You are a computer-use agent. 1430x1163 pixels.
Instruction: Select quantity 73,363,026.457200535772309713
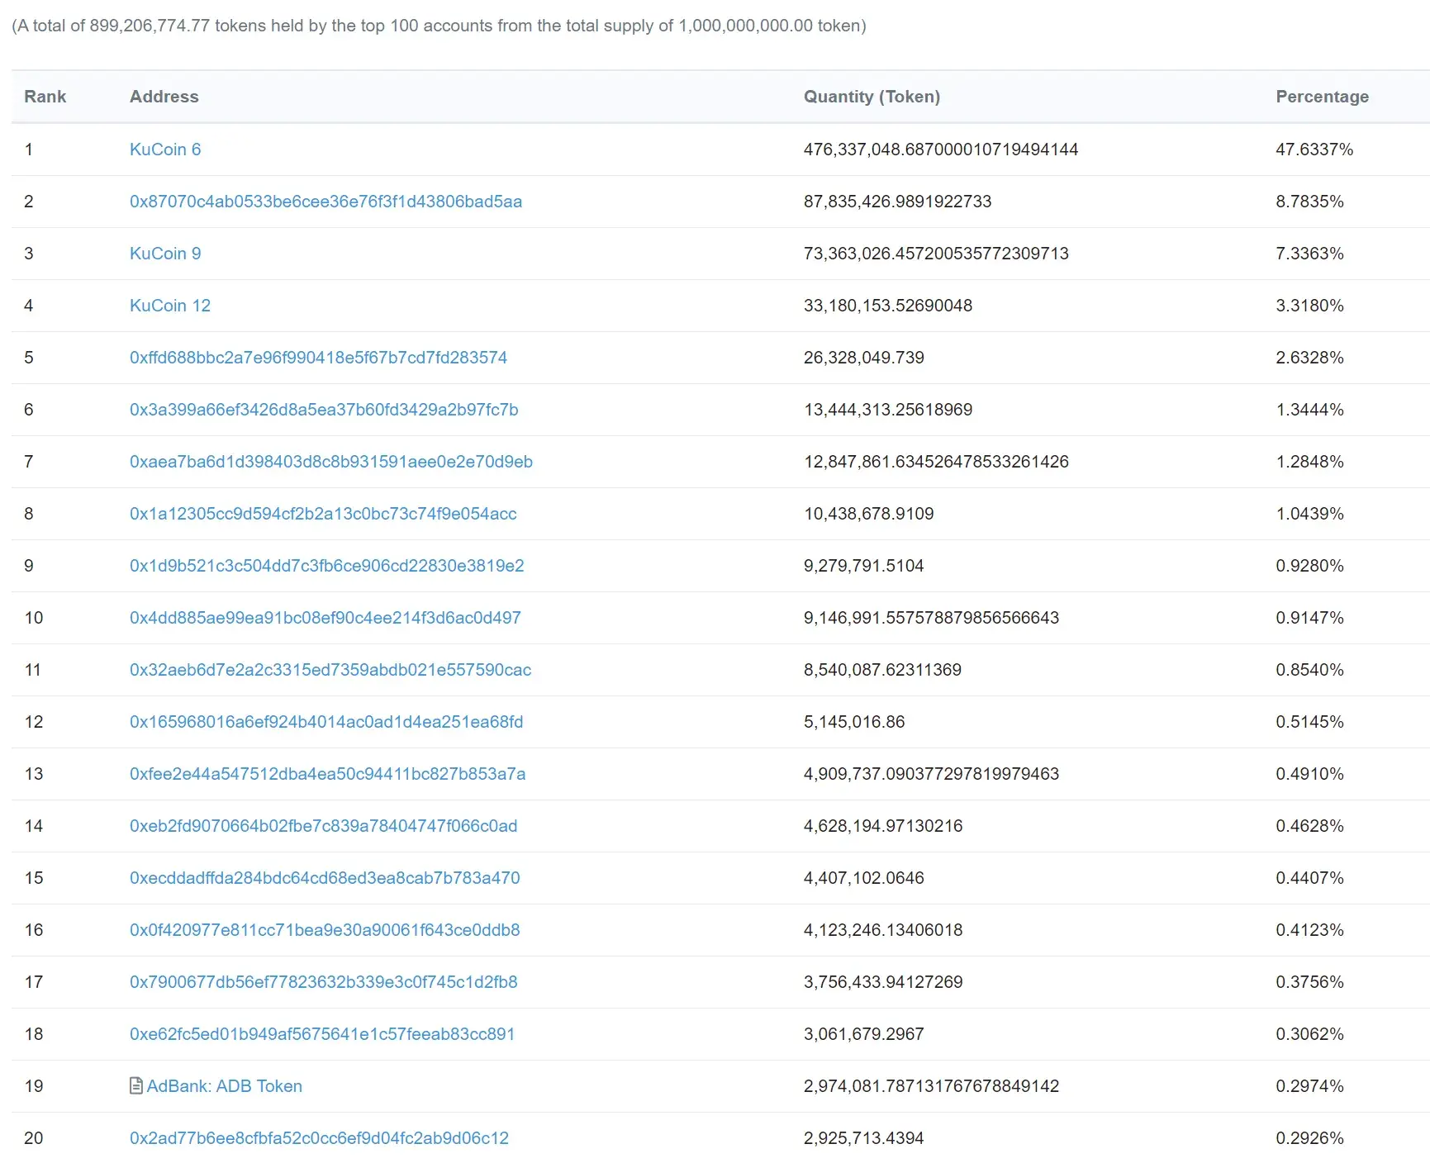[936, 254]
